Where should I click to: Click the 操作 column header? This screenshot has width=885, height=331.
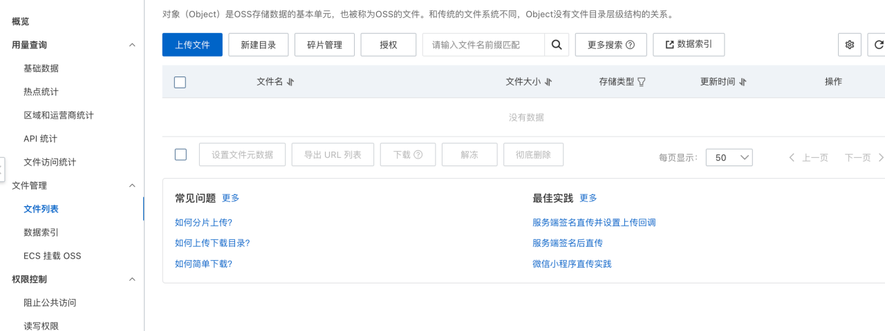[833, 81]
